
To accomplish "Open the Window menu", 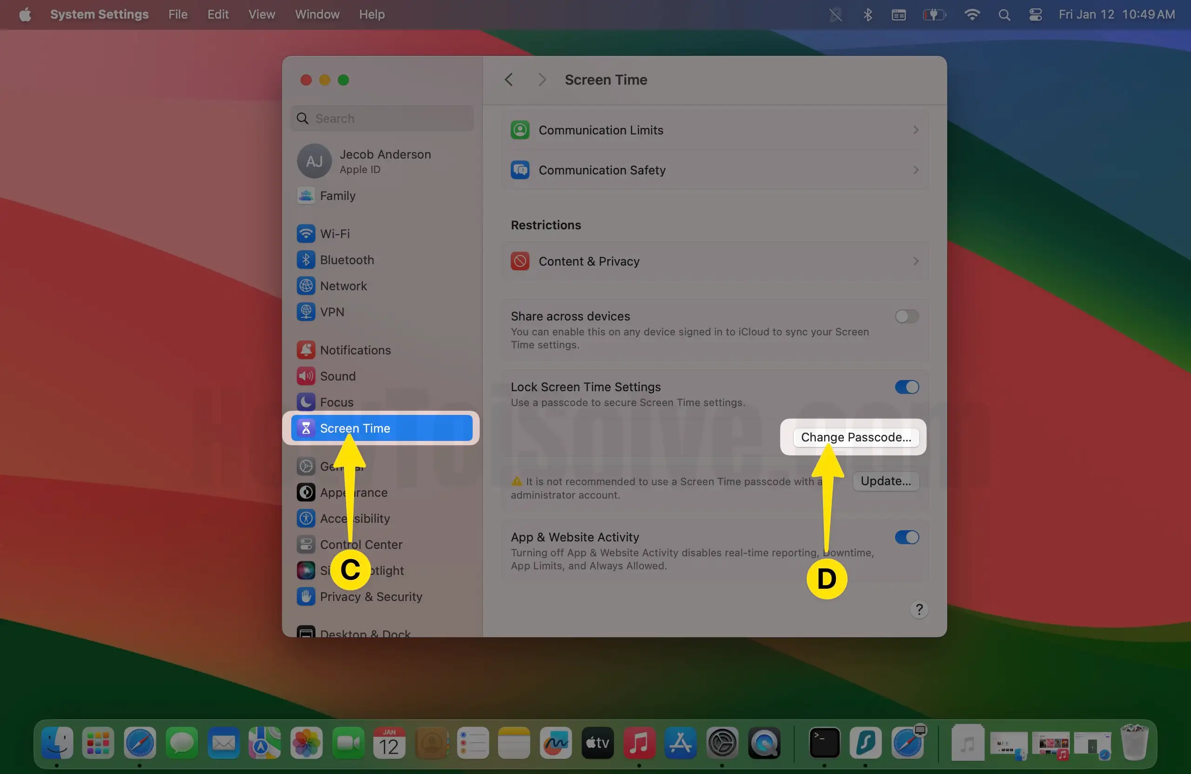I will pyautogui.click(x=316, y=14).
